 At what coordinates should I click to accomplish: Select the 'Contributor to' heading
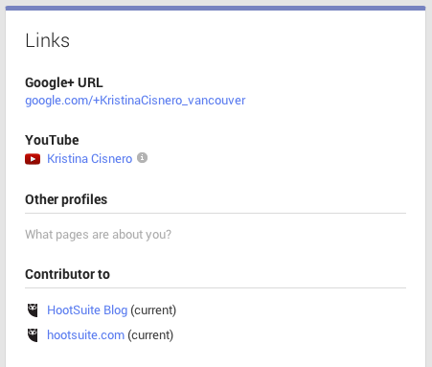pos(67,274)
